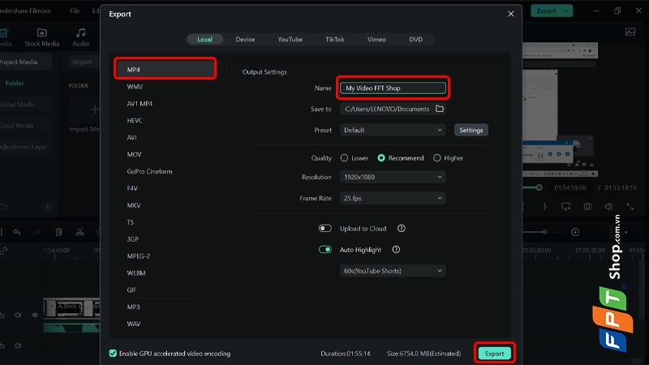The width and height of the screenshot is (649, 365).
Task: Open Upload to Cloud help icon
Action: (x=401, y=229)
